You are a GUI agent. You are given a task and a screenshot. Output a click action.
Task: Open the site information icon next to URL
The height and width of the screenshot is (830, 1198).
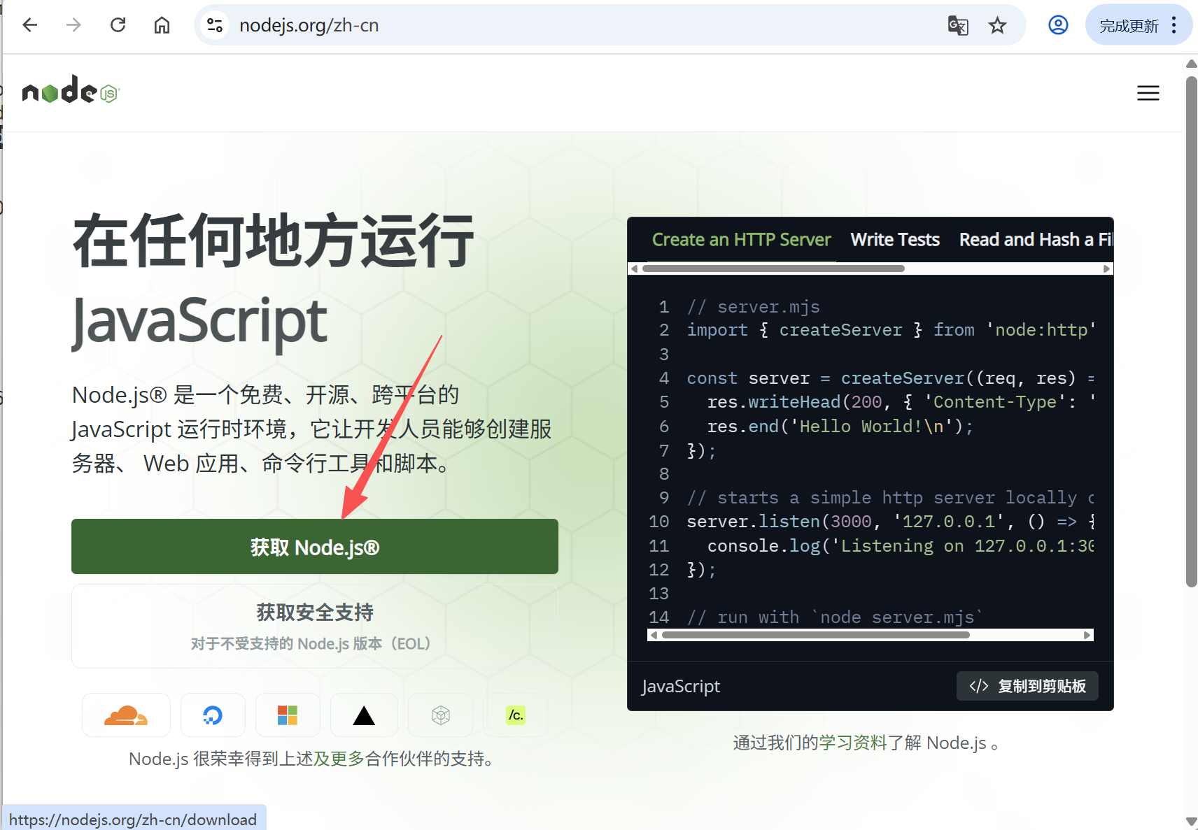coord(215,25)
